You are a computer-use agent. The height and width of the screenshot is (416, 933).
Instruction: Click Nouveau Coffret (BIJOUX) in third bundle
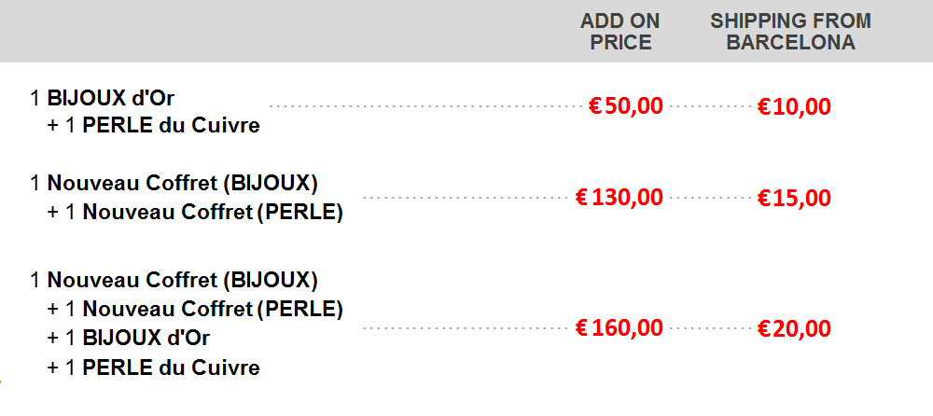(183, 280)
